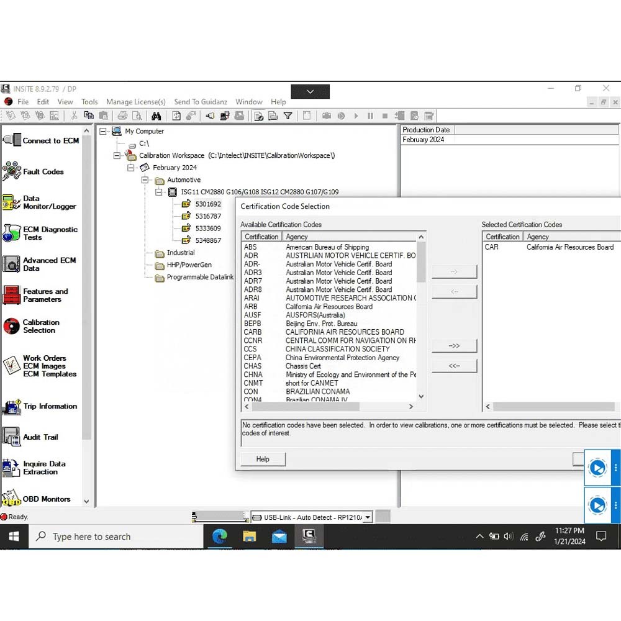Open the Send To Guidanz menu

pyautogui.click(x=201, y=102)
